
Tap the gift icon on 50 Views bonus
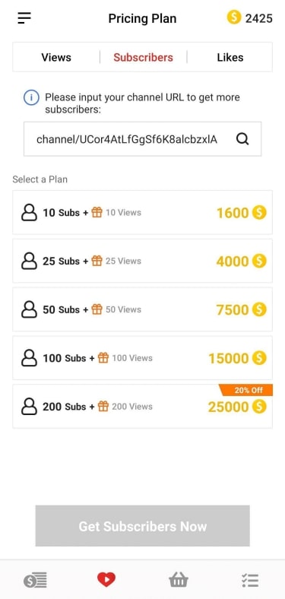click(x=97, y=309)
